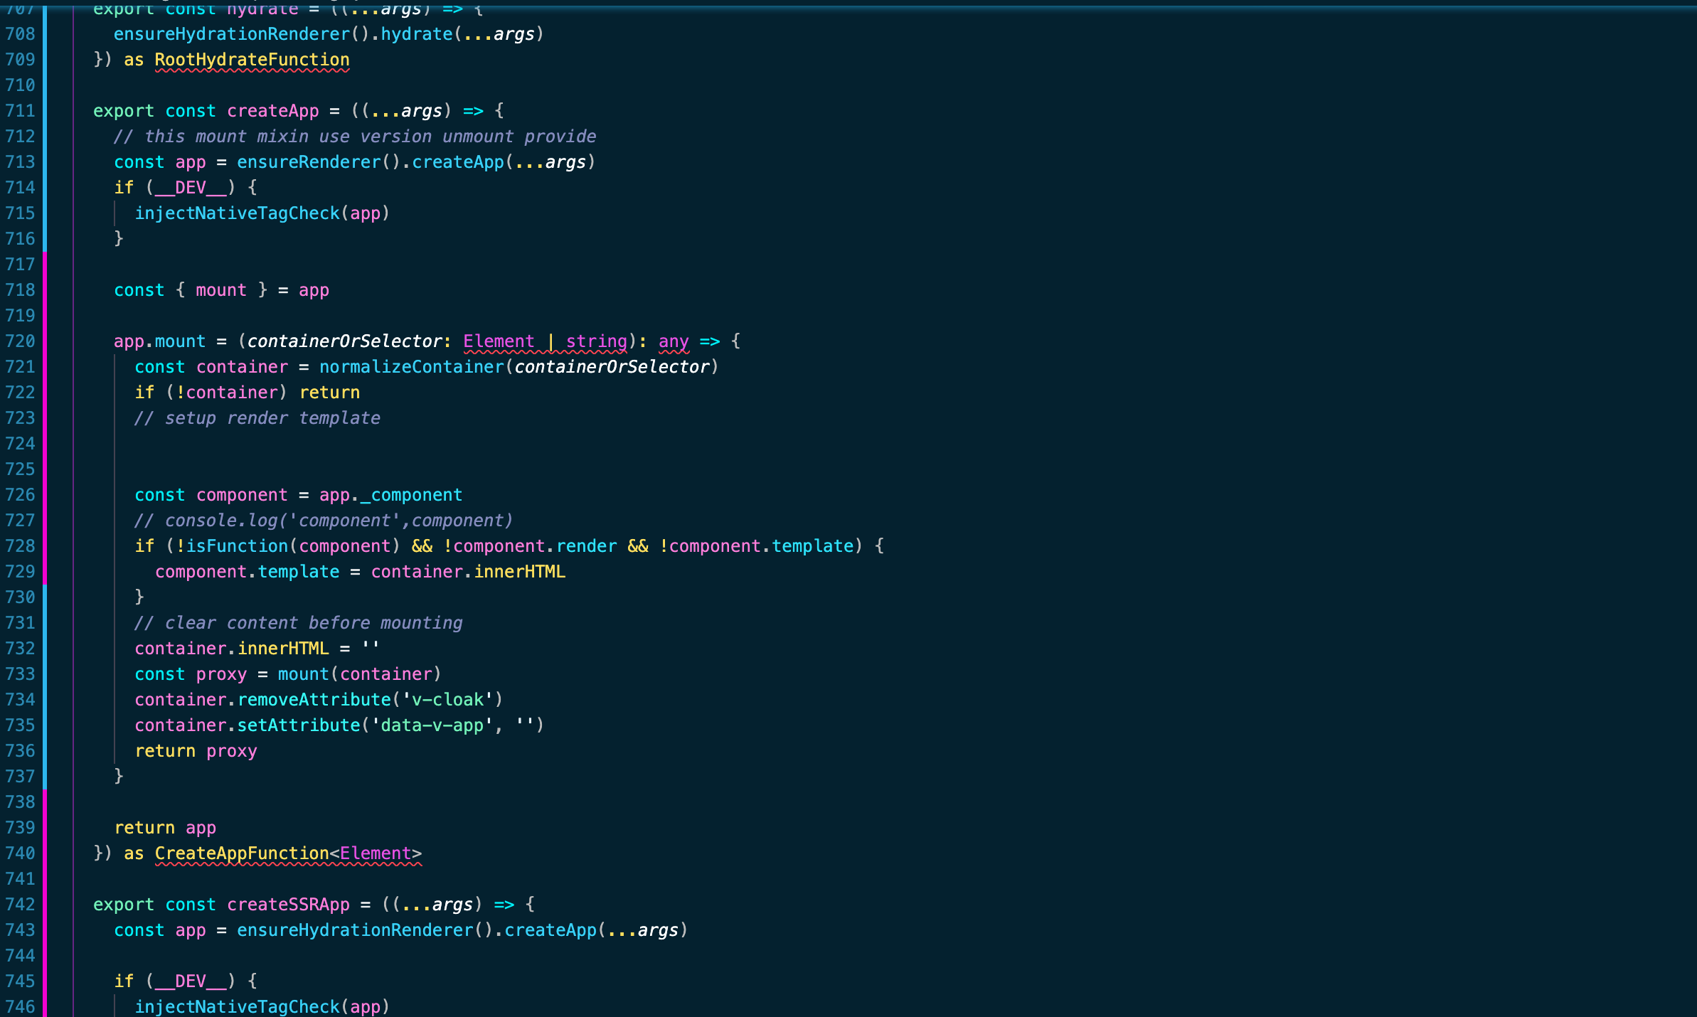The image size is (1697, 1017).
Task: Click the underlined Element type on line 720
Action: pyautogui.click(x=498, y=341)
